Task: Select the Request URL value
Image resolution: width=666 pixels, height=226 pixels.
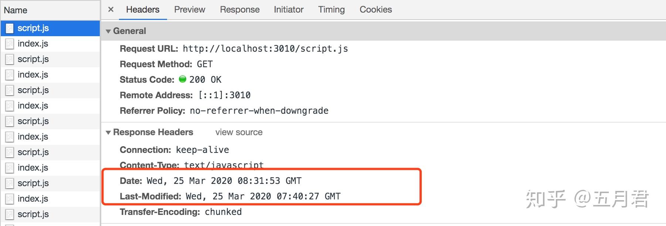Action: click(265, 49)
